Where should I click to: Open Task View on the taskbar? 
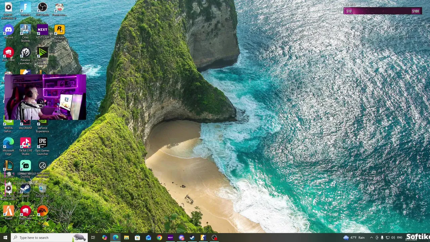(x=93, y=238)
